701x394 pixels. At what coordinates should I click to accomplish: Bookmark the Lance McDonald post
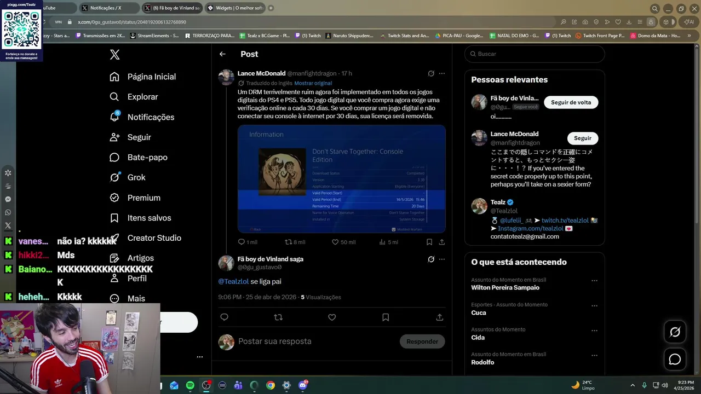429,242
